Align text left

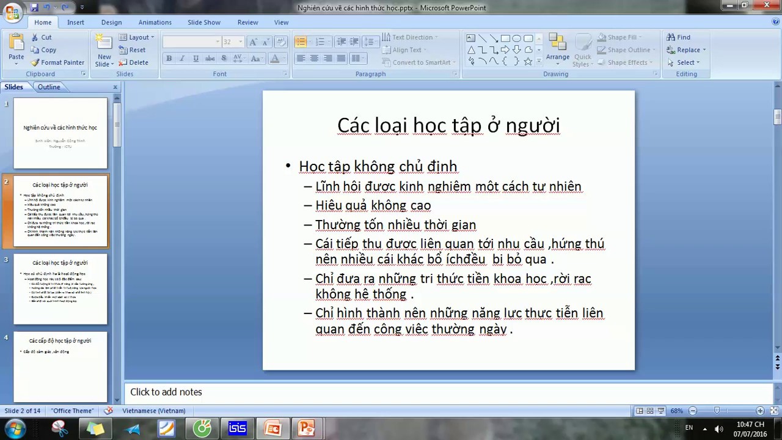[301, 59]
